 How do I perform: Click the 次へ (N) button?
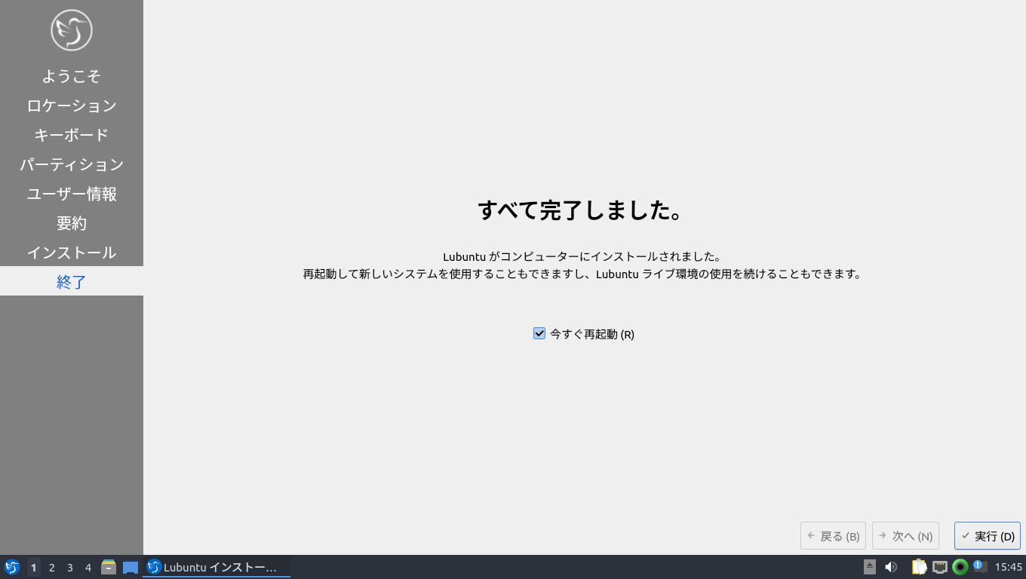tap(905, 536)
